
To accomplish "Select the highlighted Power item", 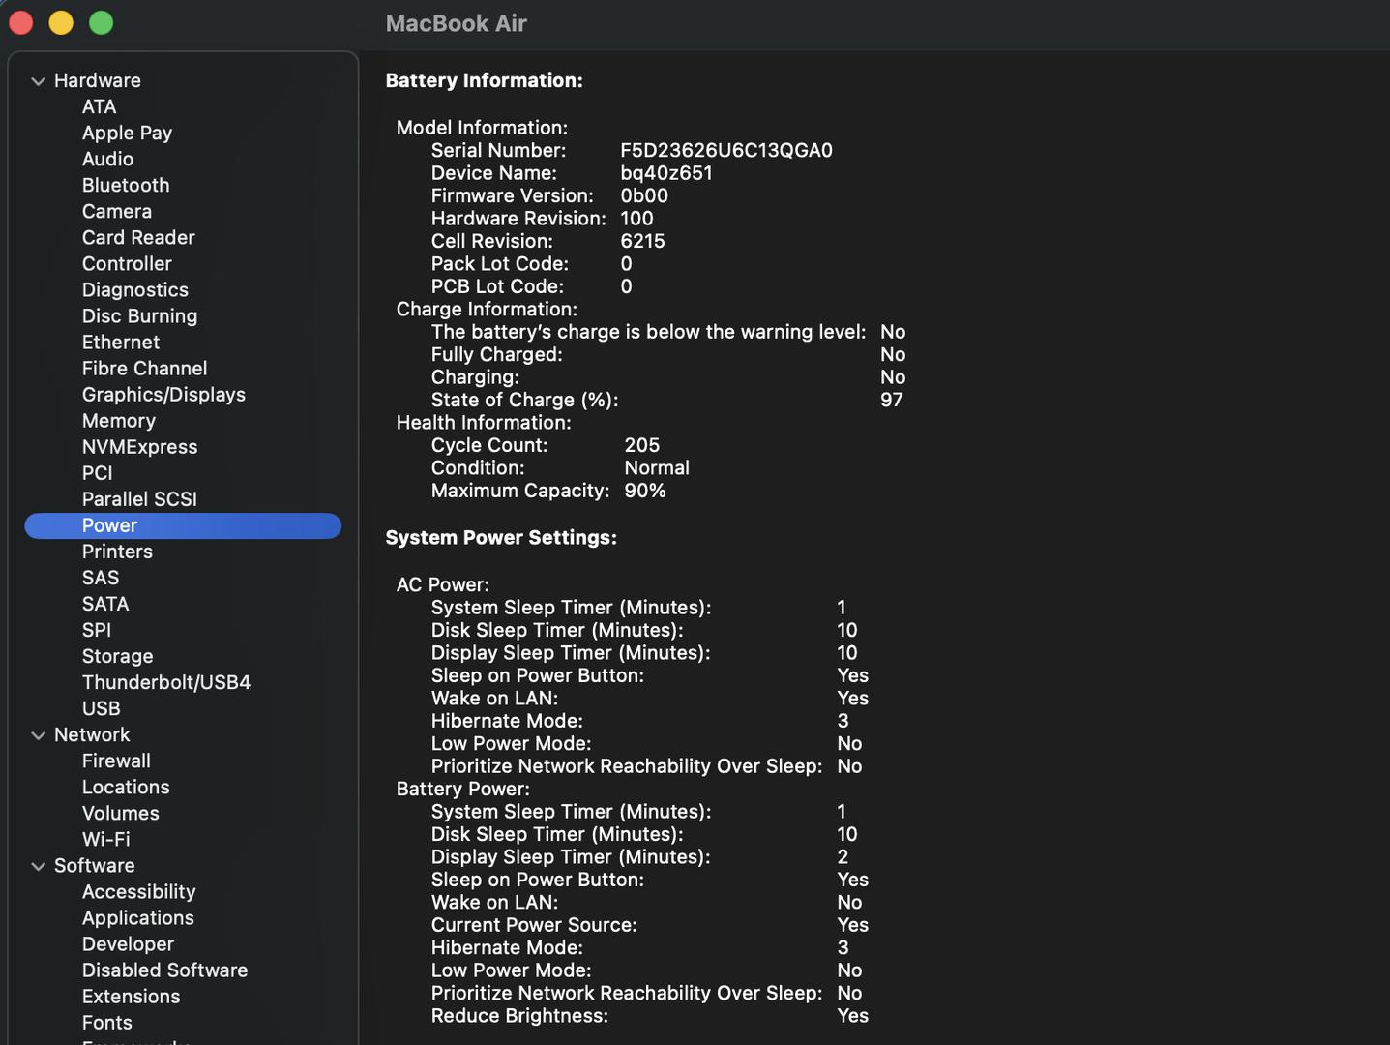I will pyautogui.click(x=109, y=525).
